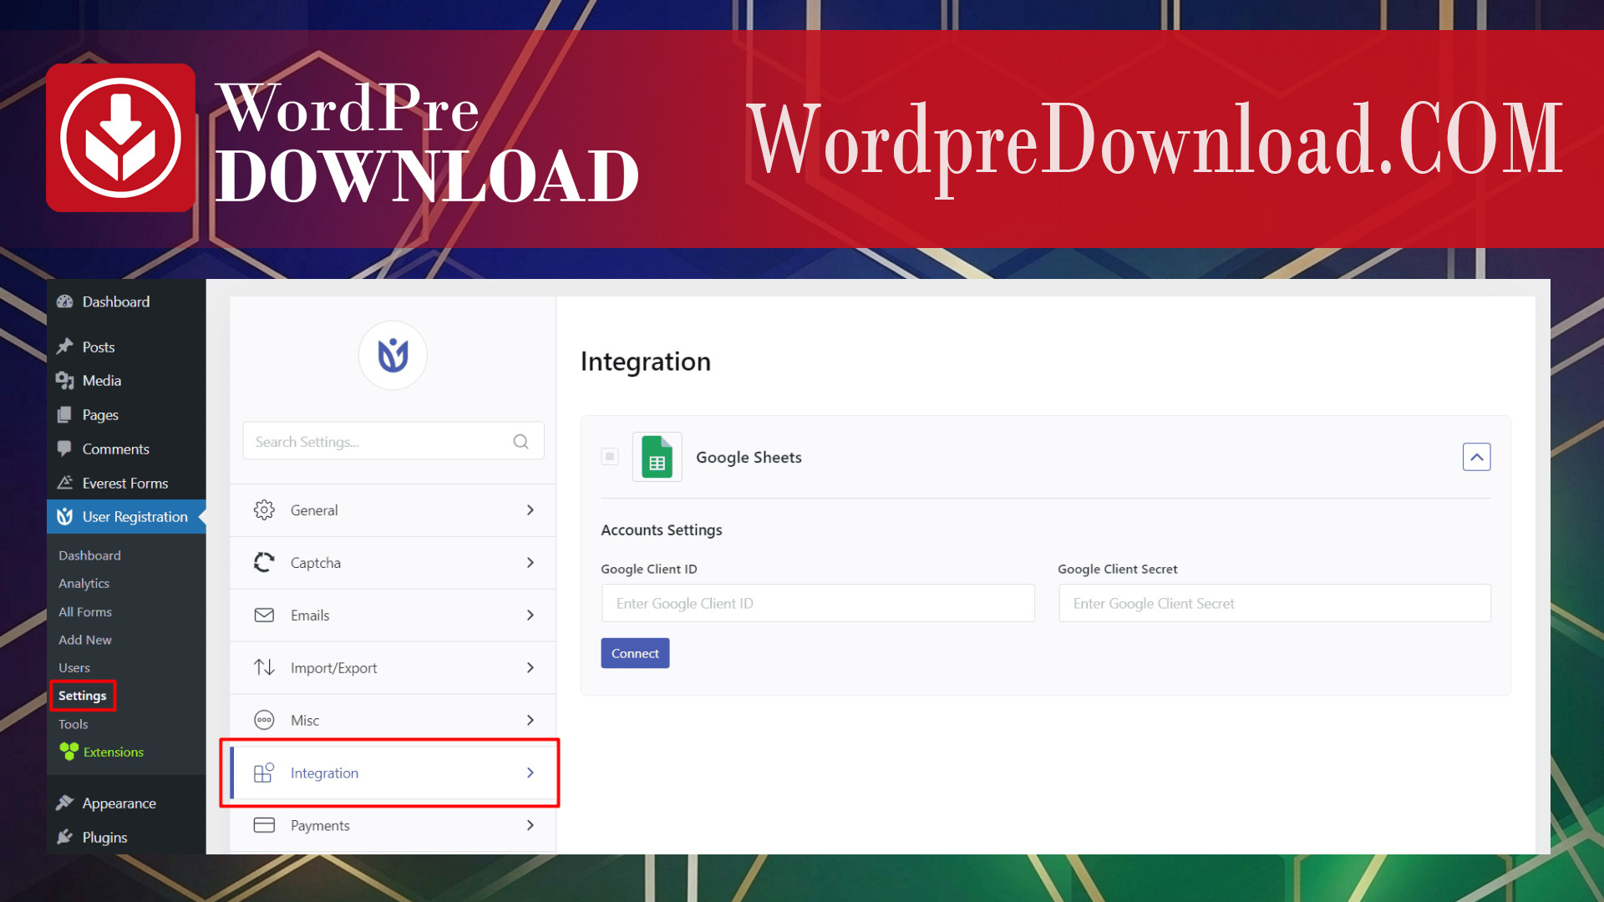The width and height of the screenshot is (1604, 902).
Task: Open the All Forms link
Action: pos(85,611)
